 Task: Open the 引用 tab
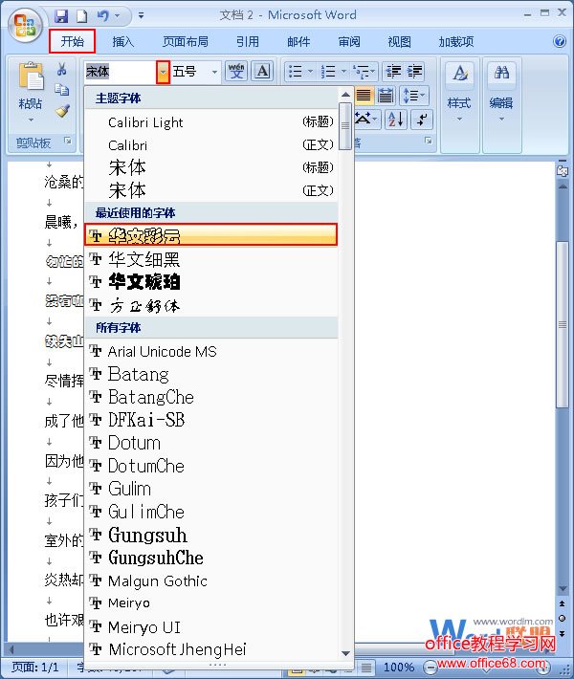tap(248, 41)
